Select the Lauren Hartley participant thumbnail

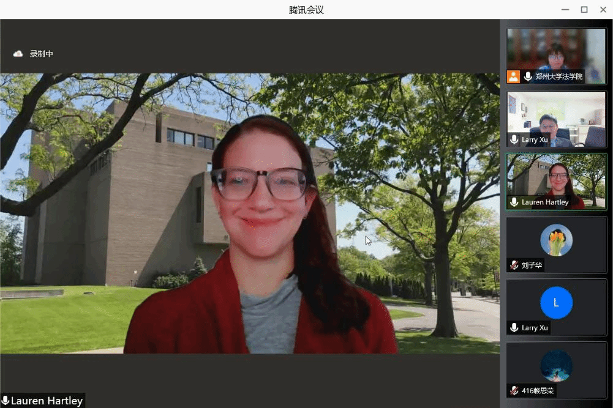tap(556, 182)
